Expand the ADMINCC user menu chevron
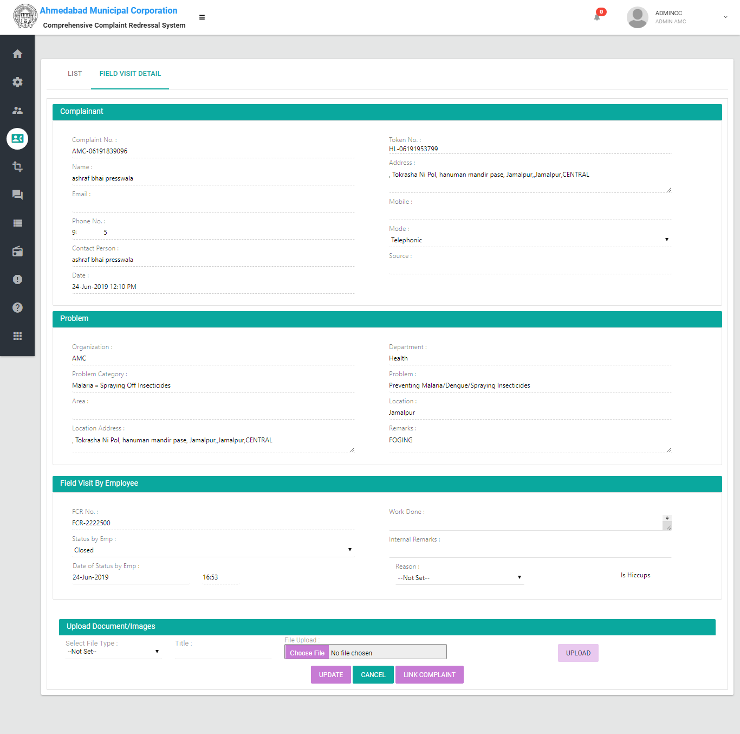Viewport: 740px width, 734px height. pyautogui.click(x=725, y=17)
